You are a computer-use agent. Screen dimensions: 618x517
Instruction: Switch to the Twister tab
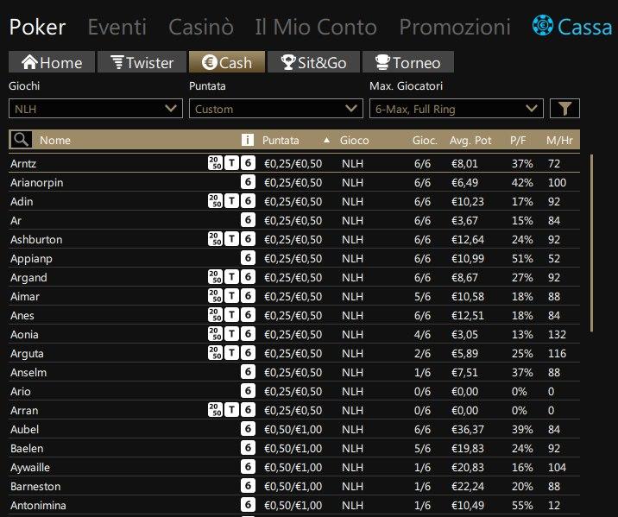pos(142,62)
